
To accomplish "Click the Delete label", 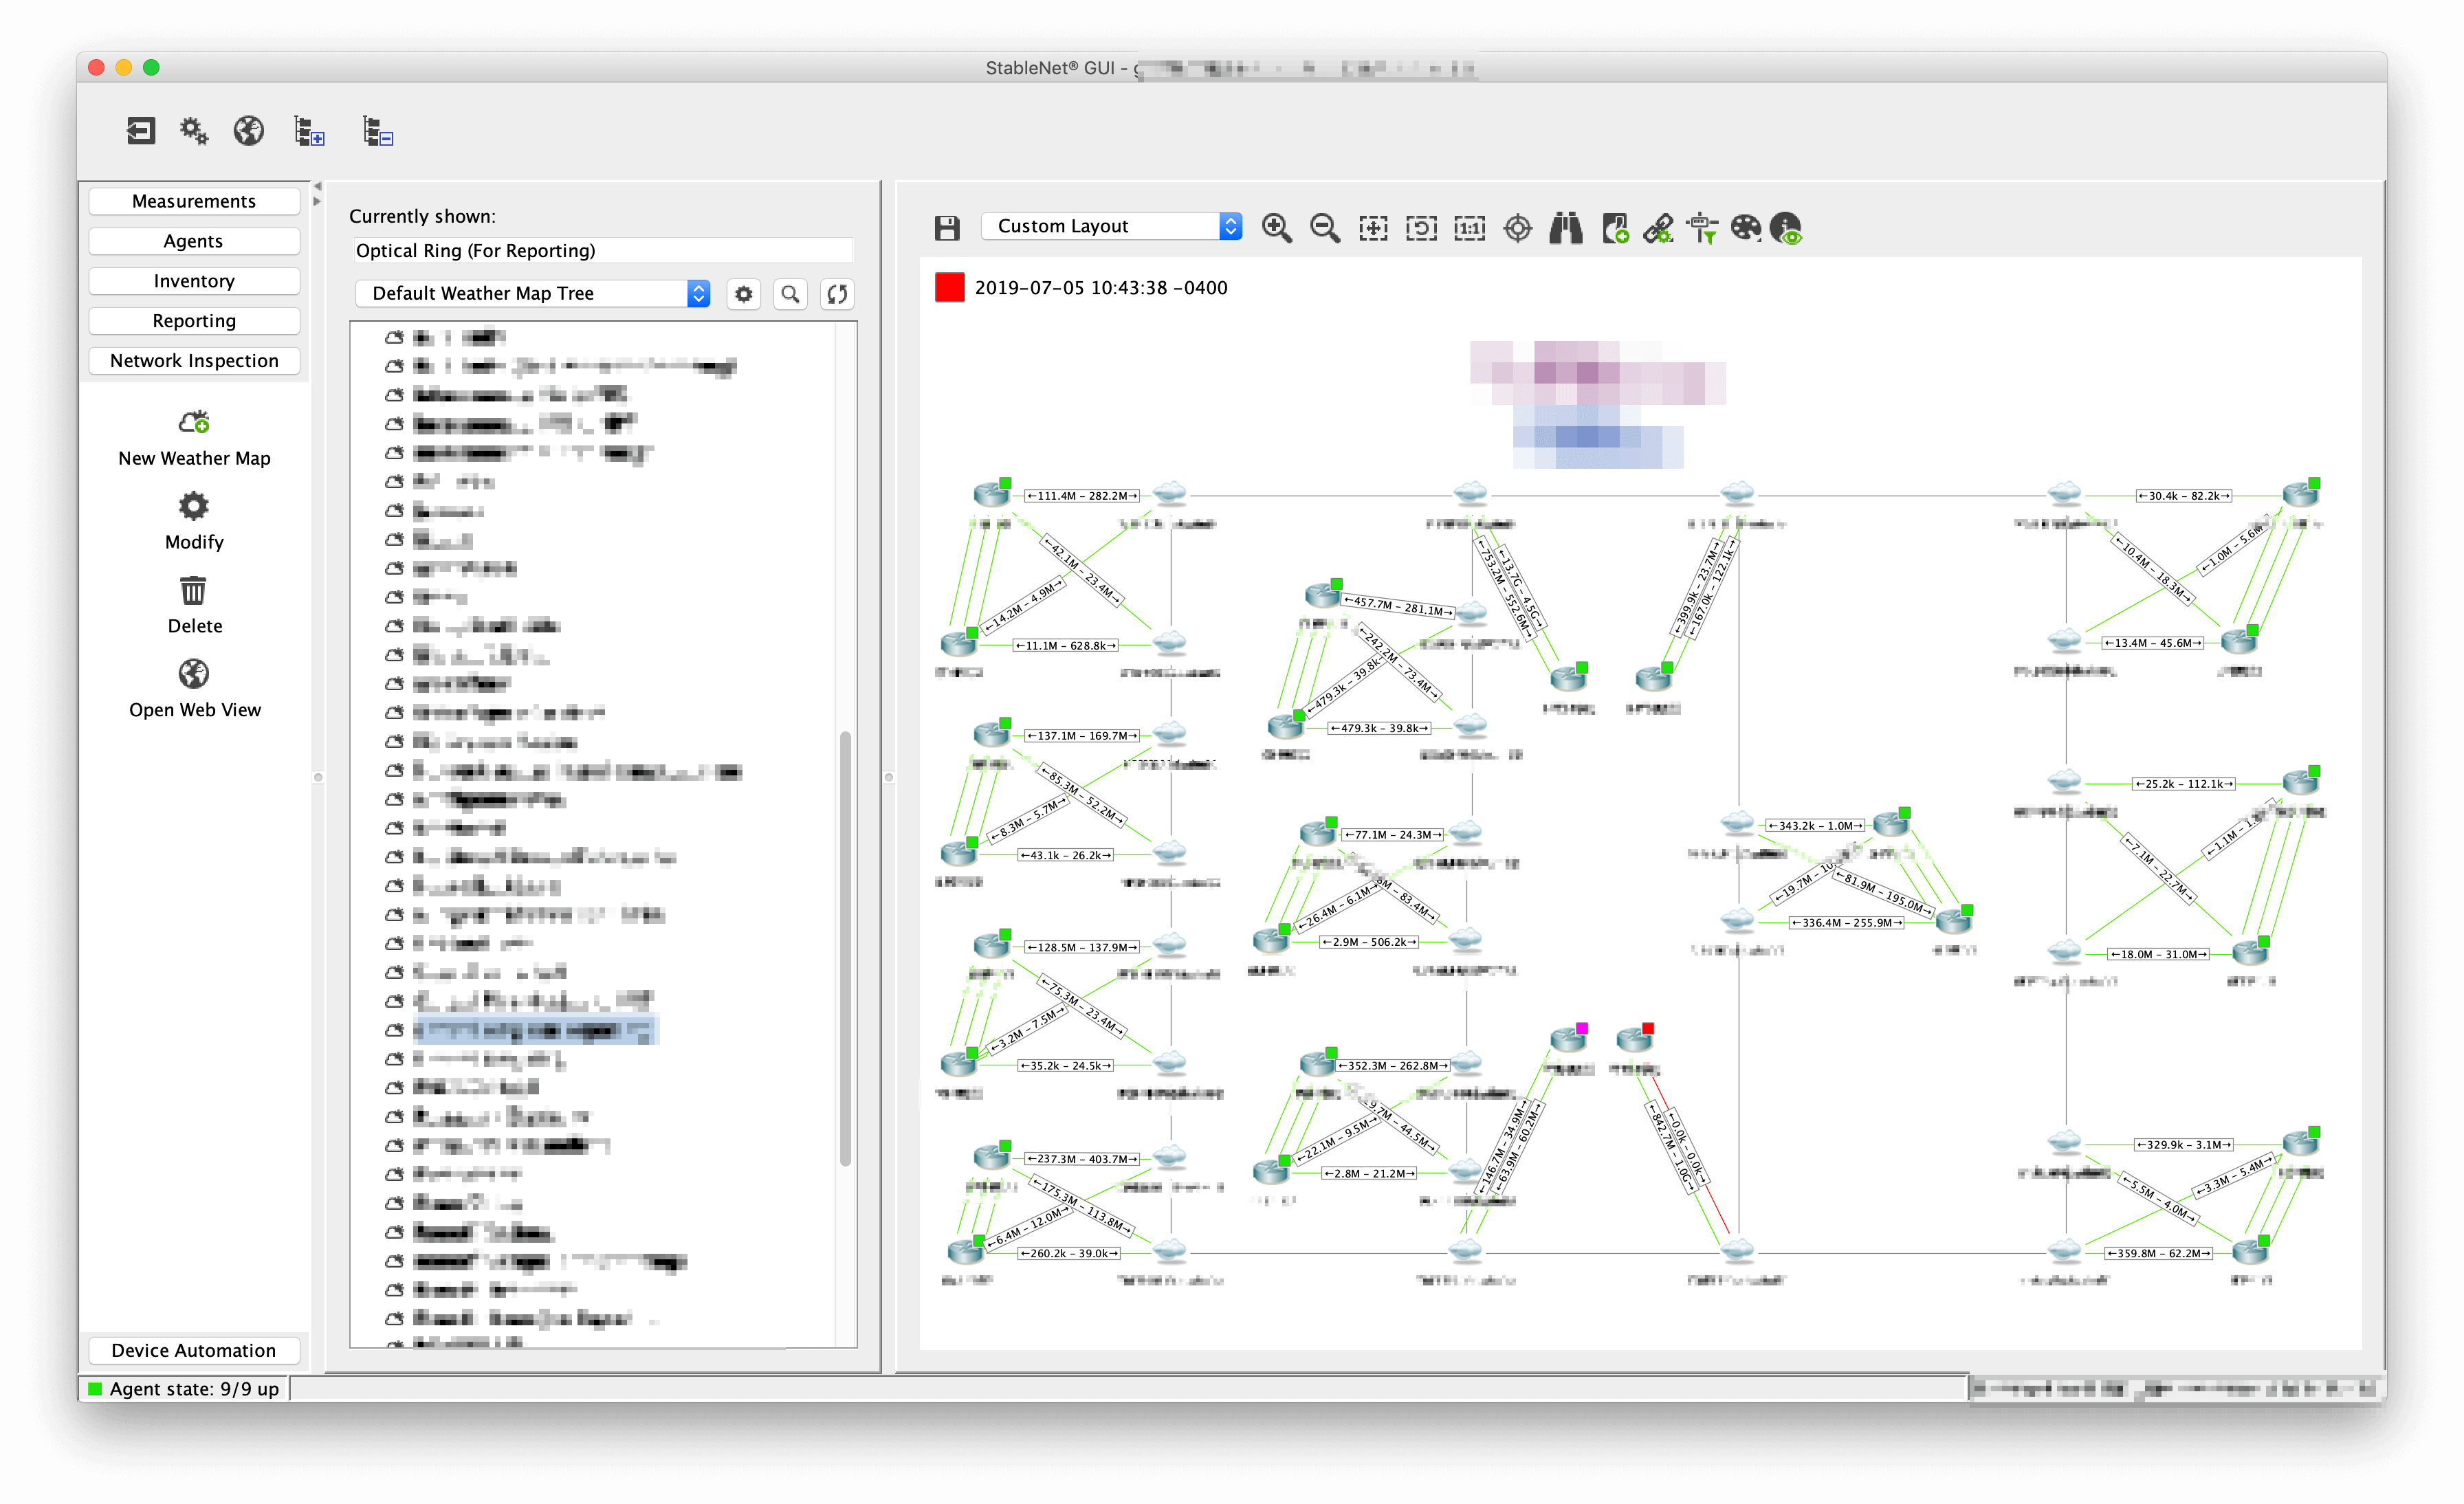I will point(194,626).
